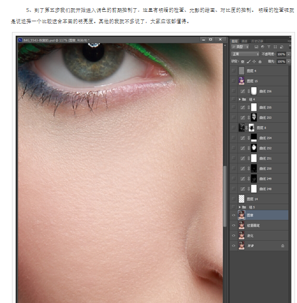Click curves adjustment icon of 曲线 249
Image resolution: width=297 pixels, height=303 pixels.
point(242,178)
